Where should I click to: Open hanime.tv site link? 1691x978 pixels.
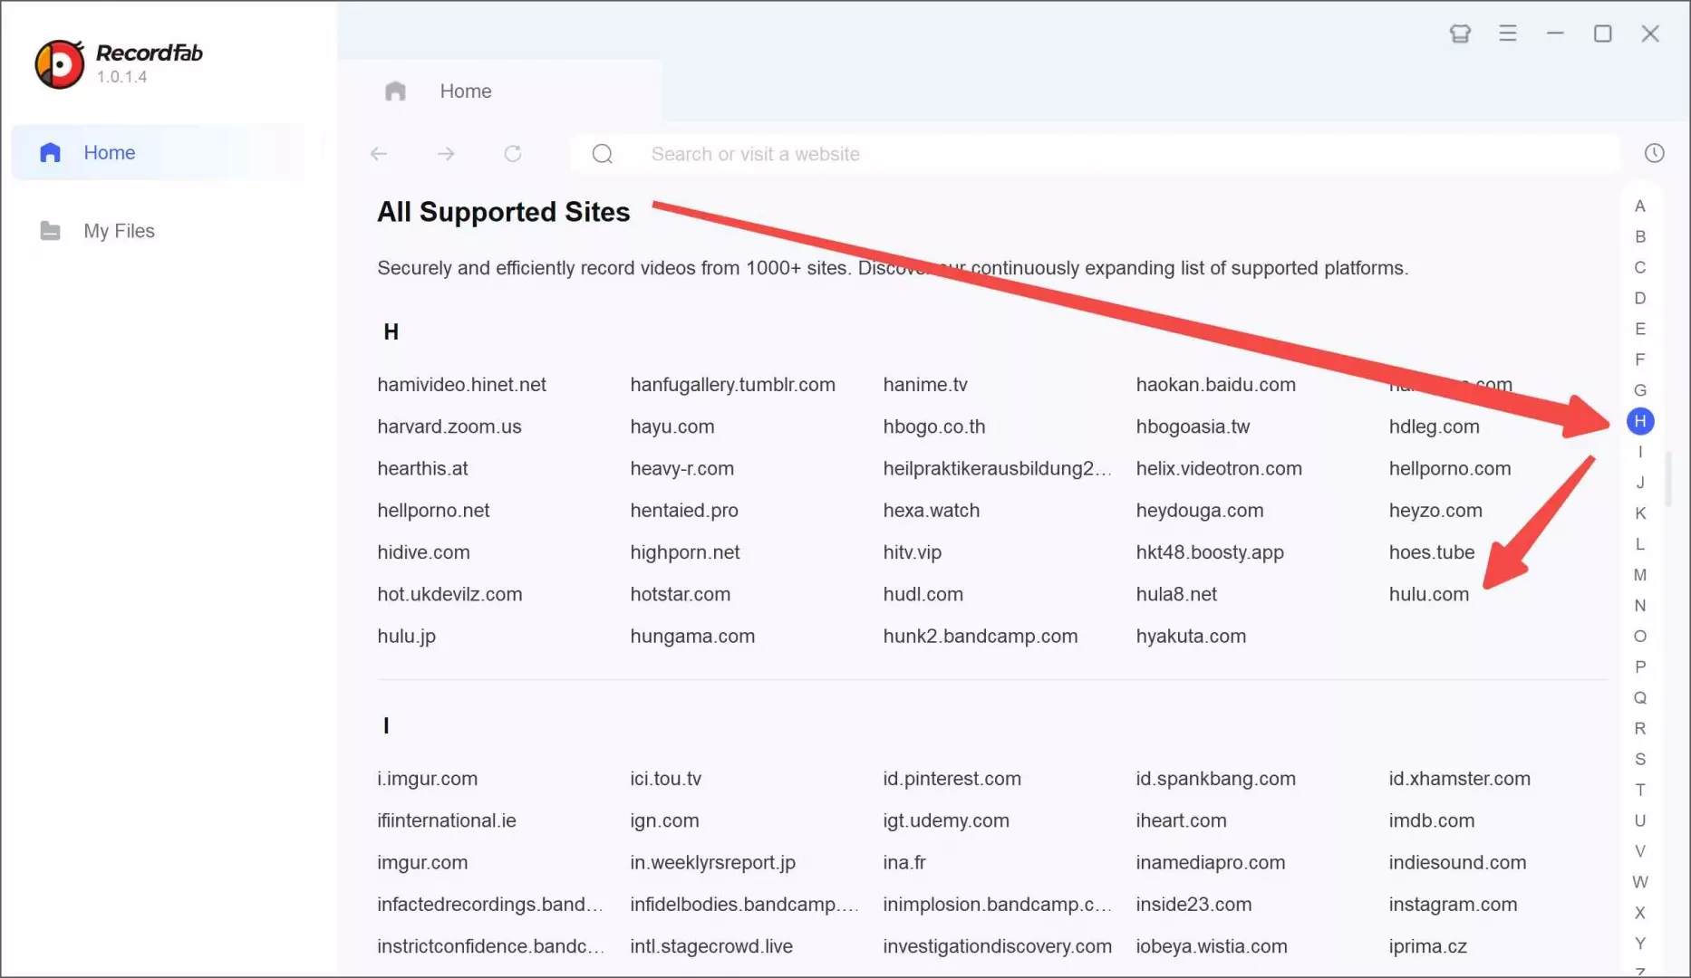pyautogui.click(x=925, y=385)
